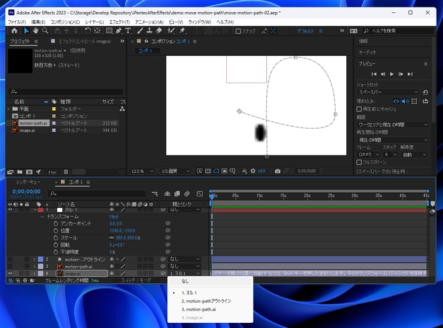This screenshot has width=443, height=328.
Task: Click the red label swatch on ヌル 1 layer
Action: [x=40, y=210]
